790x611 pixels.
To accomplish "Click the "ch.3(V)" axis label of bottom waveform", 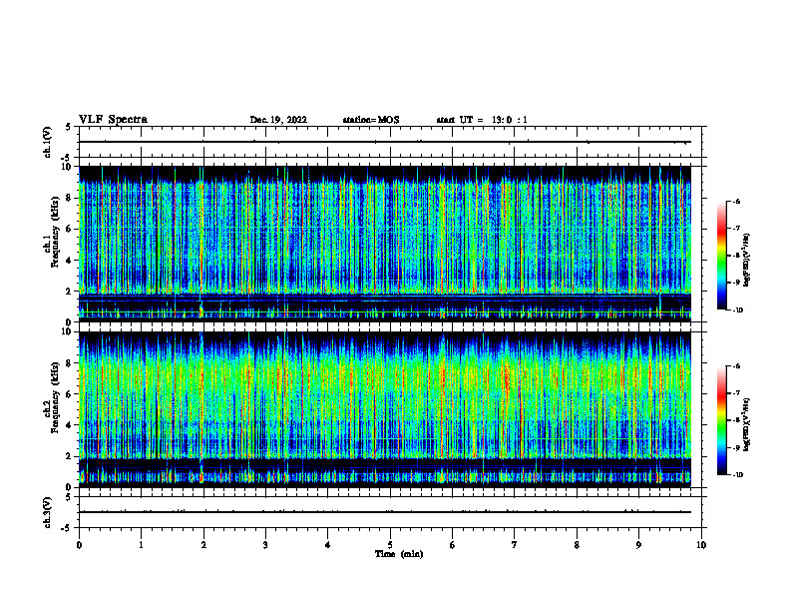I will pyautogui.click(x=48, y=512).
